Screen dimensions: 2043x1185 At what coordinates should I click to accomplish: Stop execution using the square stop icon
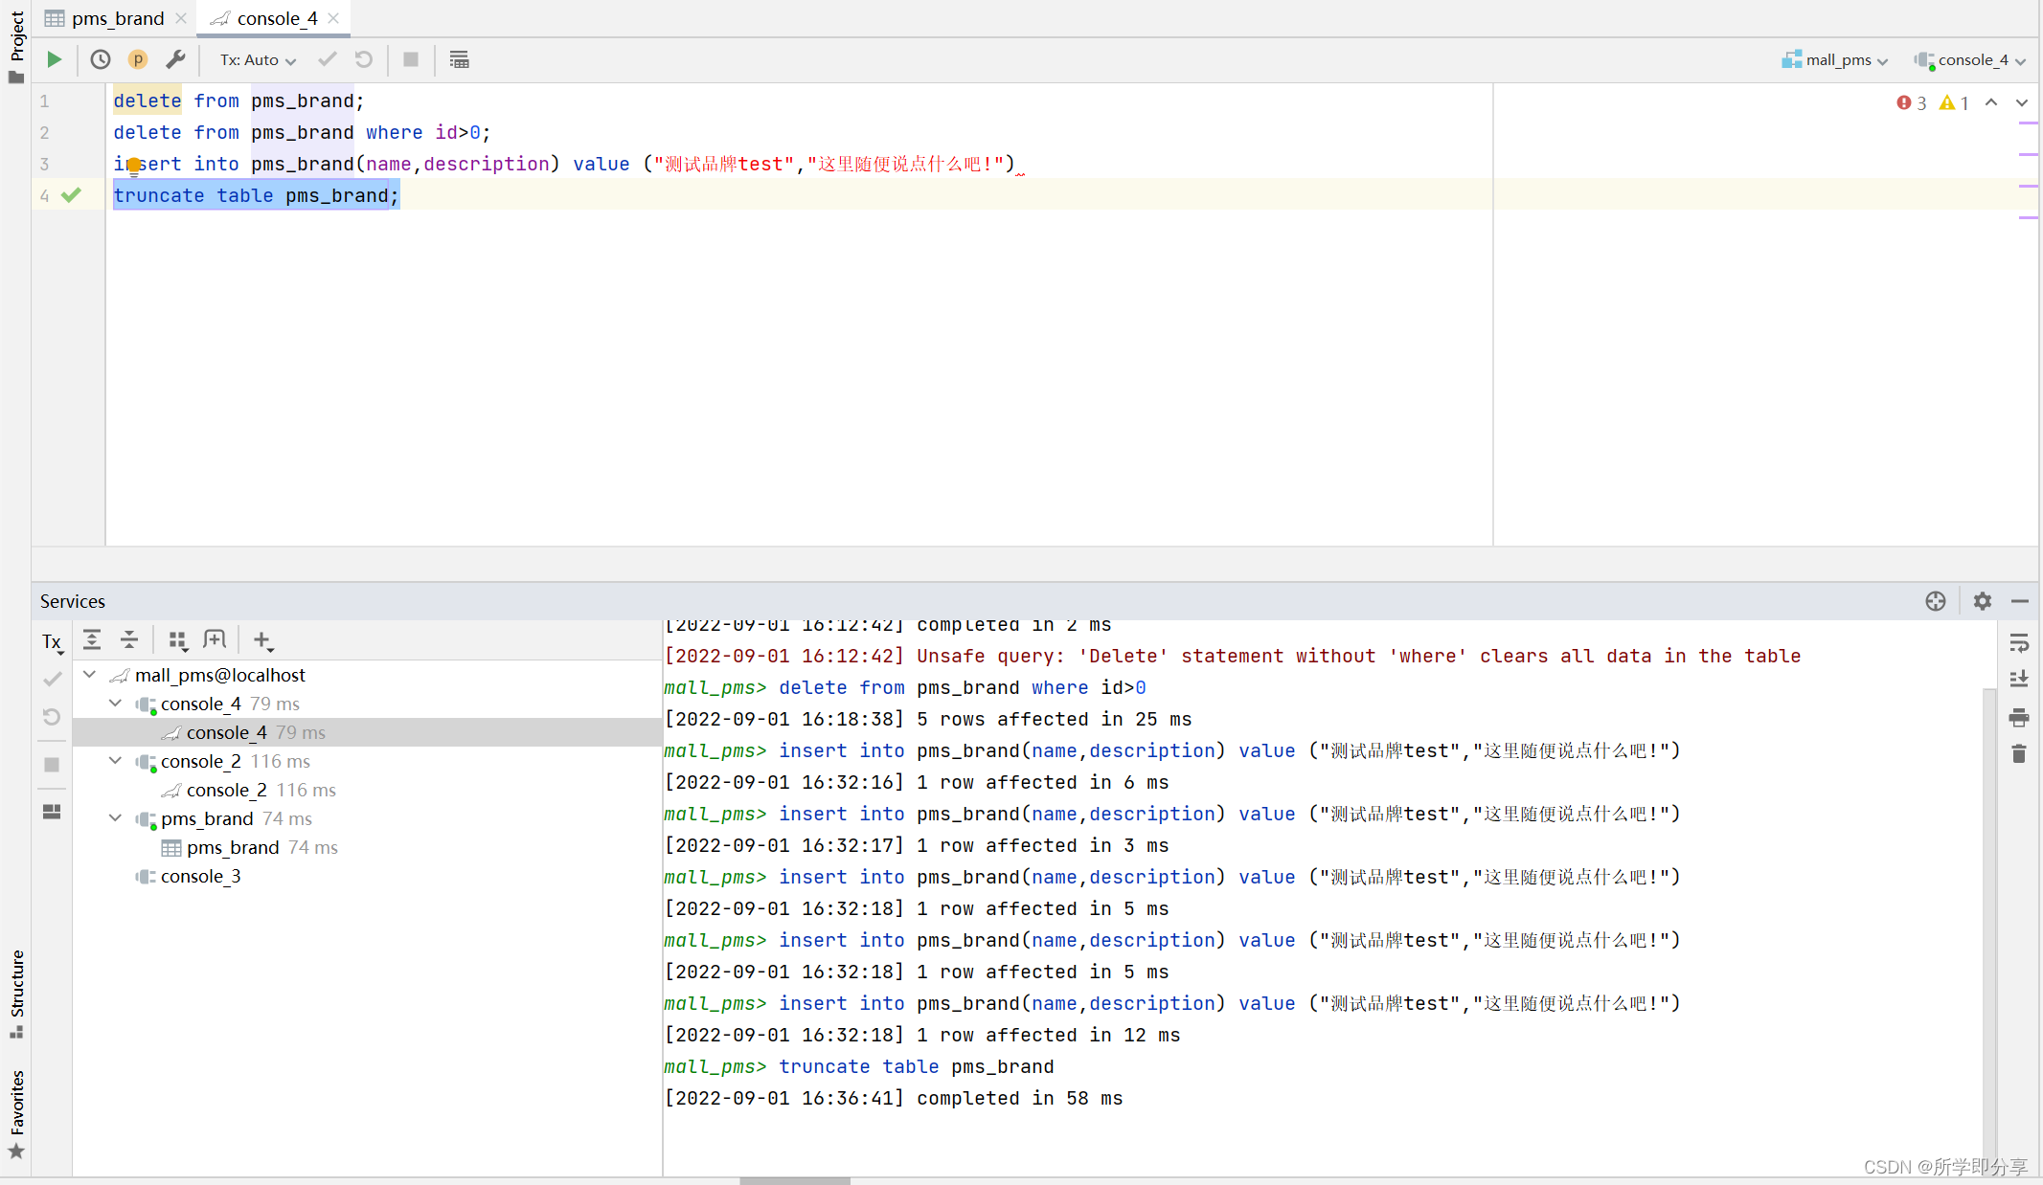pyautogui.click(x=410, y=59)
